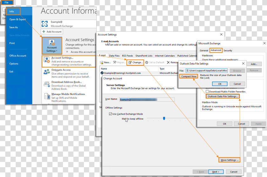The width and height of the screenshot is (267, 177).
Task: Switch to the RSS Feeds tab
Action: [127, 56]
